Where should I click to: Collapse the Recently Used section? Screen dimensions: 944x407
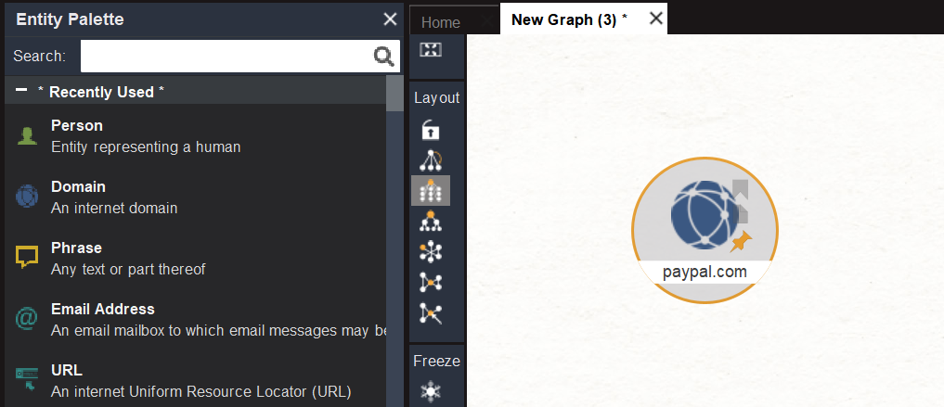coord(21,90)
